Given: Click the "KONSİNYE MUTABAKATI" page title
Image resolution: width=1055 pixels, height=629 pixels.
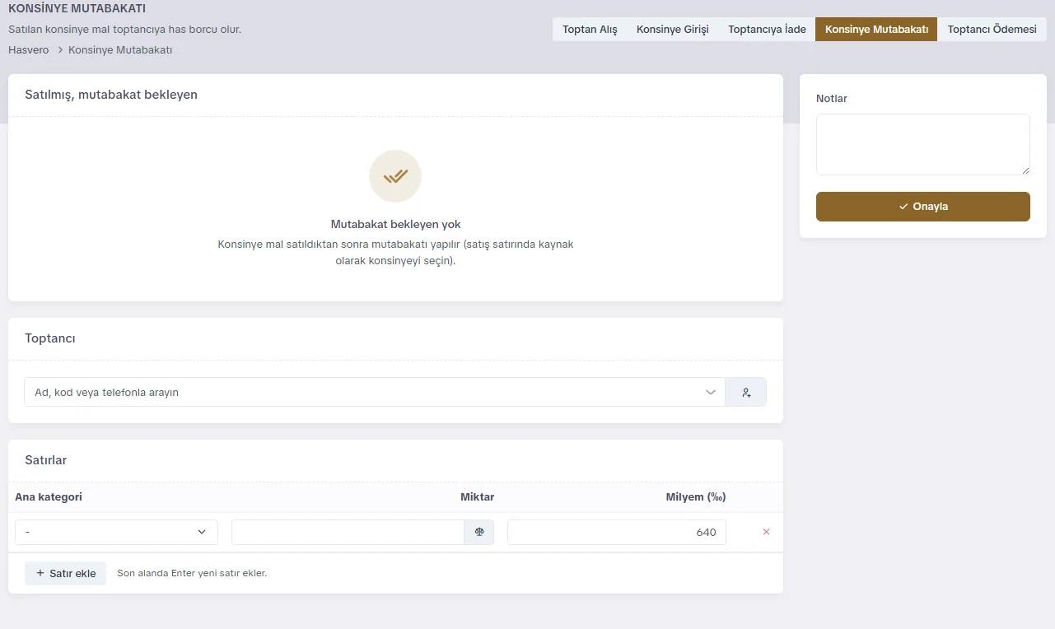Looking at the screenshot, I should click(77, 9).
